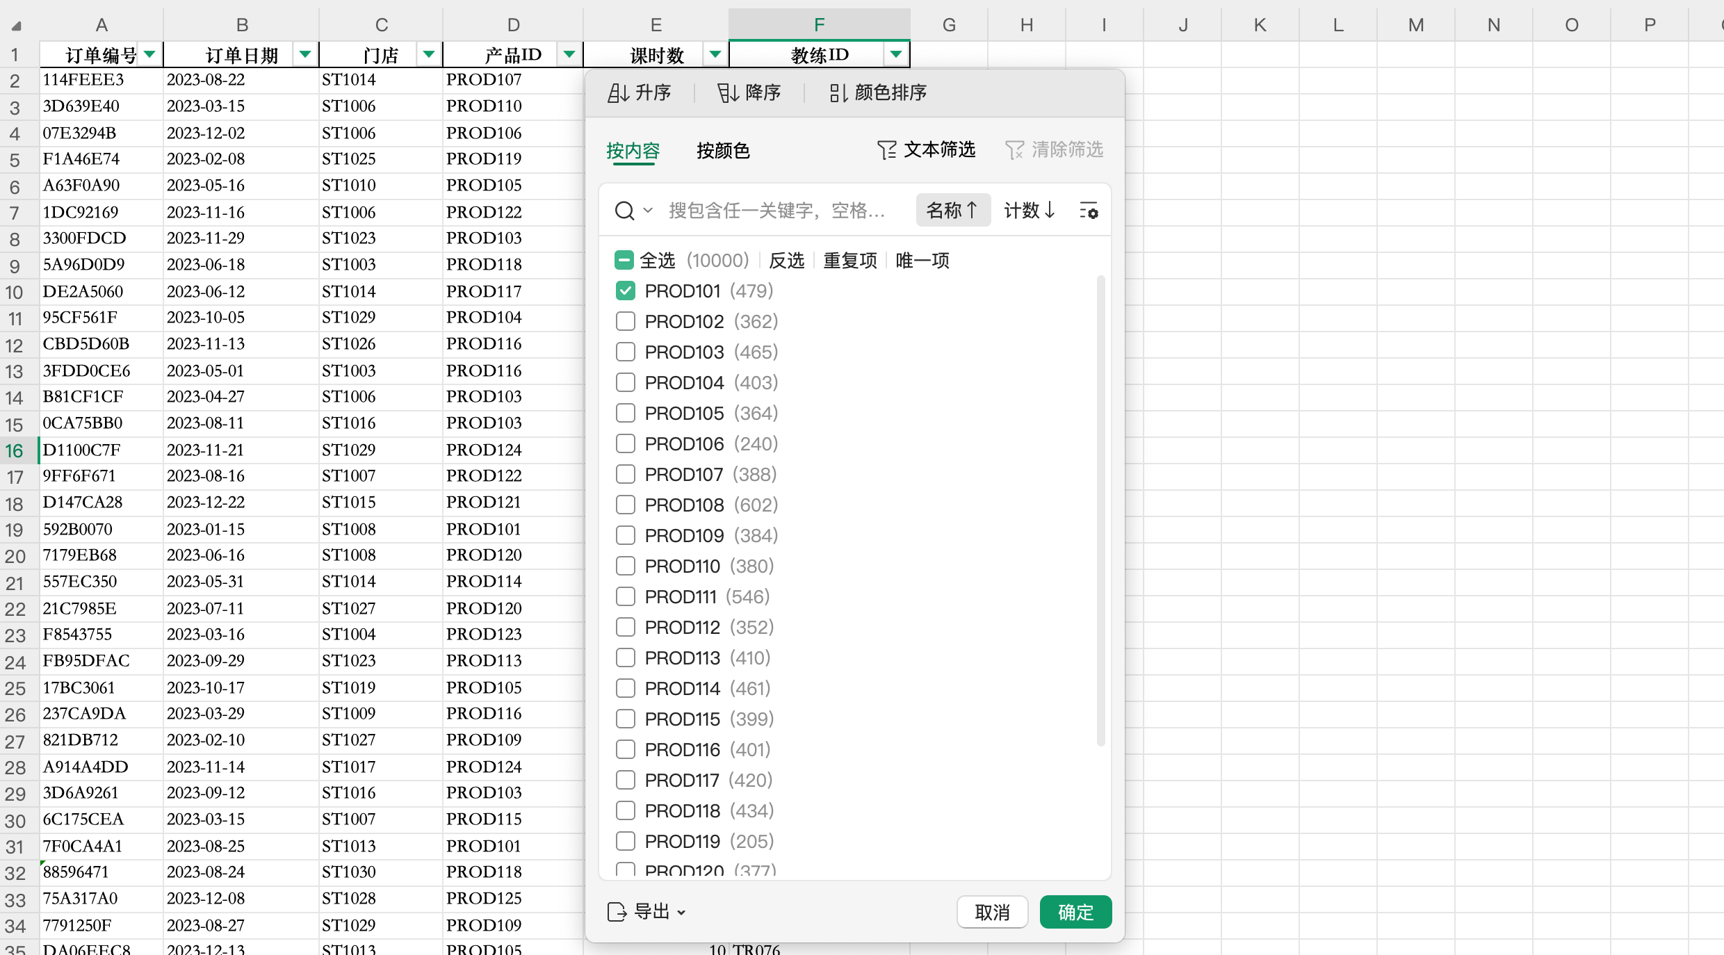Click the 取消 button
Viewport: 1724px width, 955px height.
point(992,912)
